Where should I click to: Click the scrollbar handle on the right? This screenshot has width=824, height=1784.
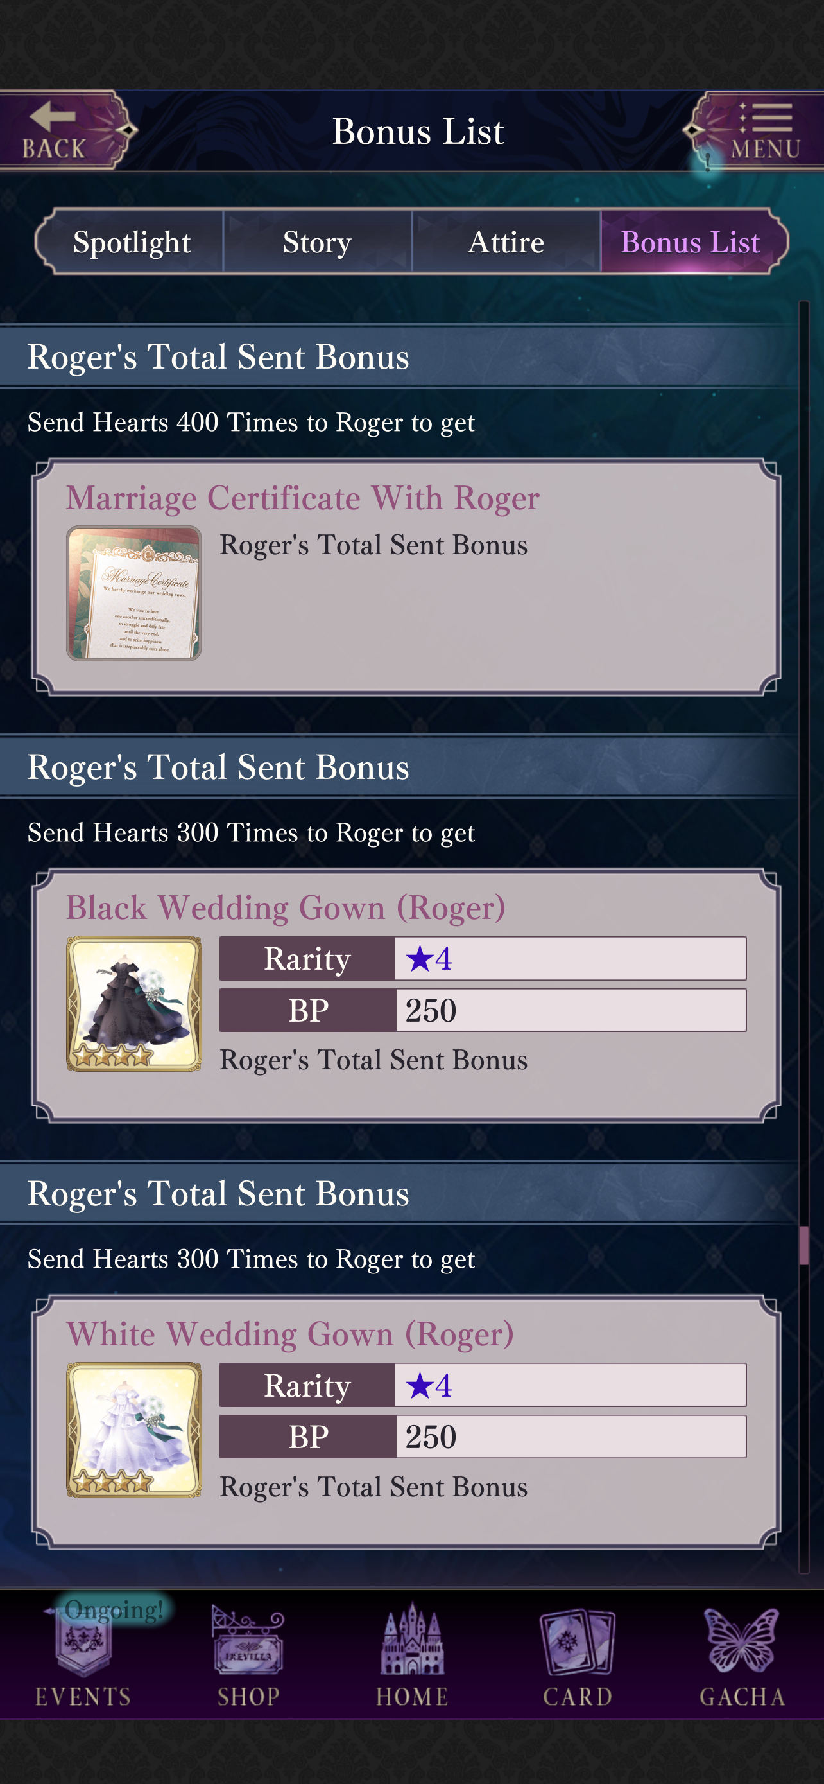[x=804, y=1245]
